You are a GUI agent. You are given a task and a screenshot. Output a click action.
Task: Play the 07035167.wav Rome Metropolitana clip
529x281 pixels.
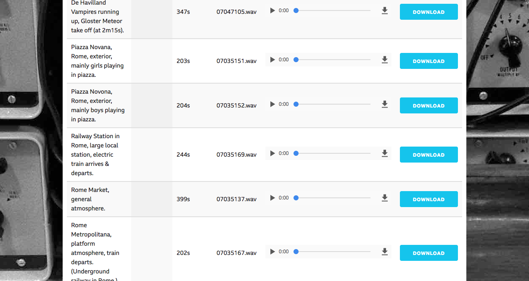[x=272, y=252]
